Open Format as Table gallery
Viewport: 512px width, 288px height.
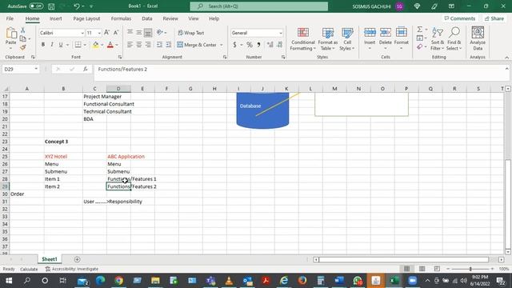(x=327, y=39)
